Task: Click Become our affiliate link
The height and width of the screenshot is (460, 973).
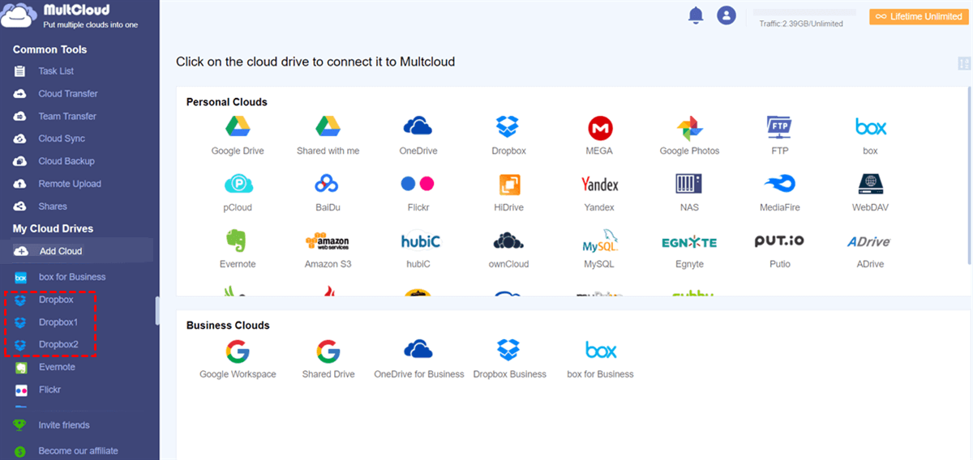Action: point(77,451)
